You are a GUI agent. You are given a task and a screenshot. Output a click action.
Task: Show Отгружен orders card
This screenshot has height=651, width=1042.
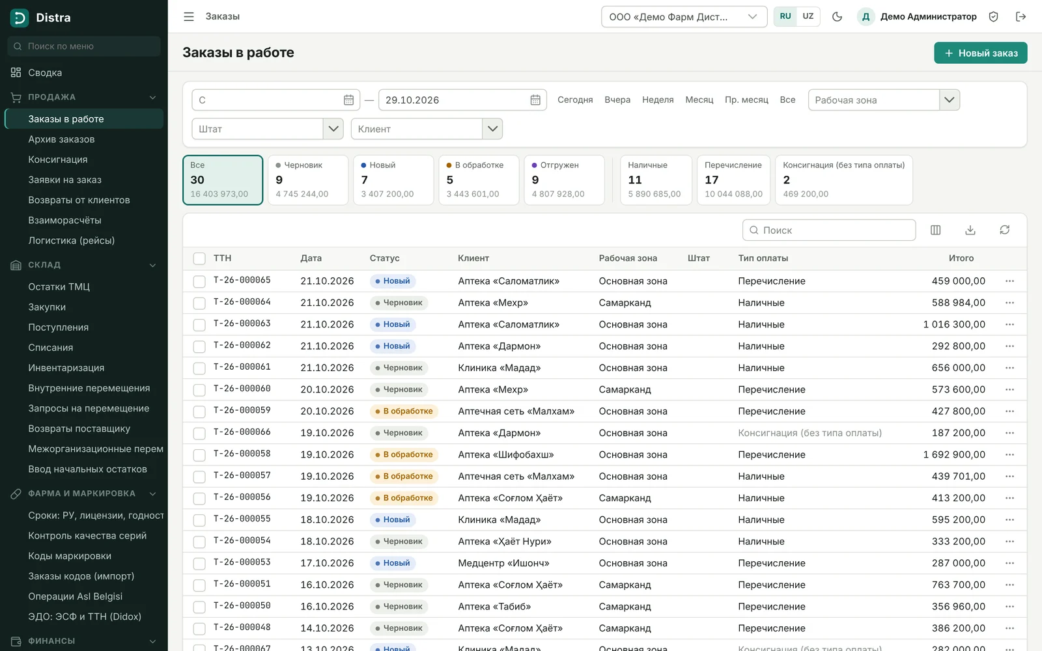pyautogui.click(x=564, y=180)
